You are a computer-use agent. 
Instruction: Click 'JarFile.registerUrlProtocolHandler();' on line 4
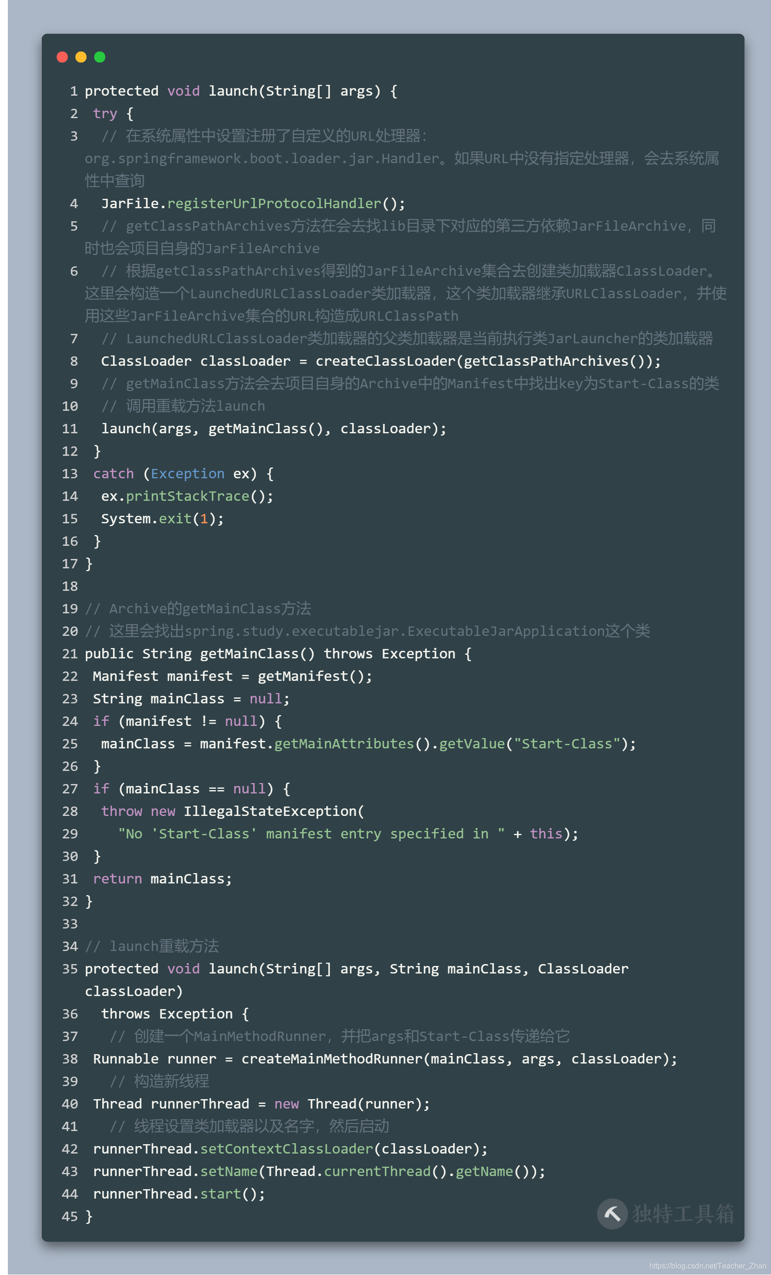[x=254, y=204]
